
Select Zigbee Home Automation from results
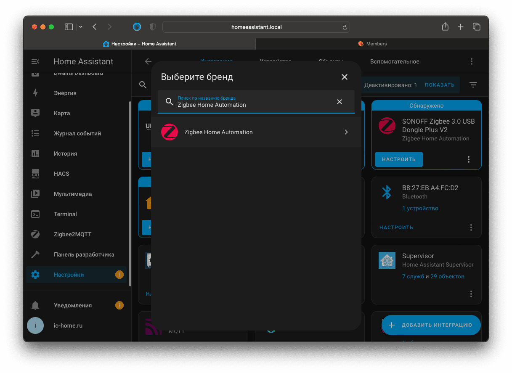(x=256, y=132)
